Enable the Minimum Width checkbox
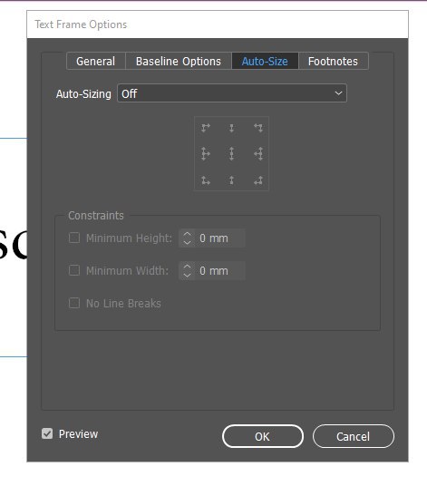 tap(74, 270)
